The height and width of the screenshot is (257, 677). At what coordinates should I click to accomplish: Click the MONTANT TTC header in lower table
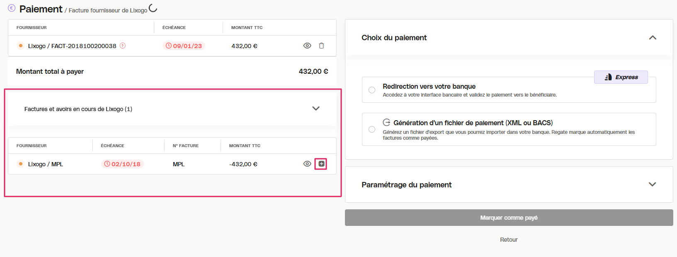[245, 145]
